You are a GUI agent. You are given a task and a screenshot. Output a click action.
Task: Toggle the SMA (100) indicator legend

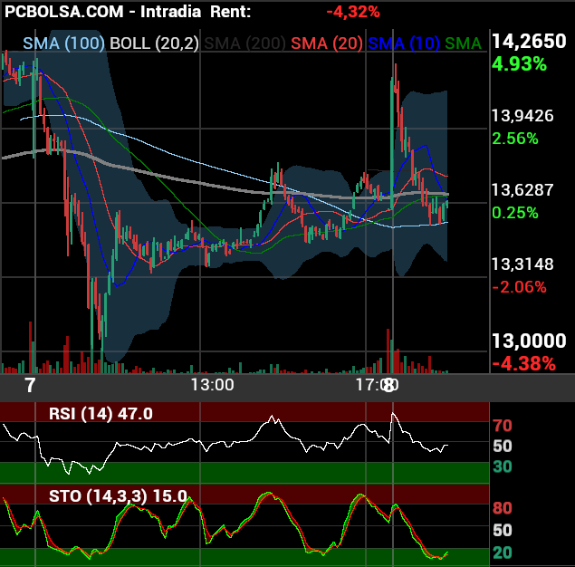click(x=63, y=43)
